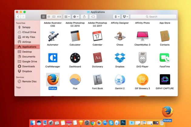The width and height of the screenshot is (191, 127).
Task: Go forward in Finder
Action: [x=23, y=17]
